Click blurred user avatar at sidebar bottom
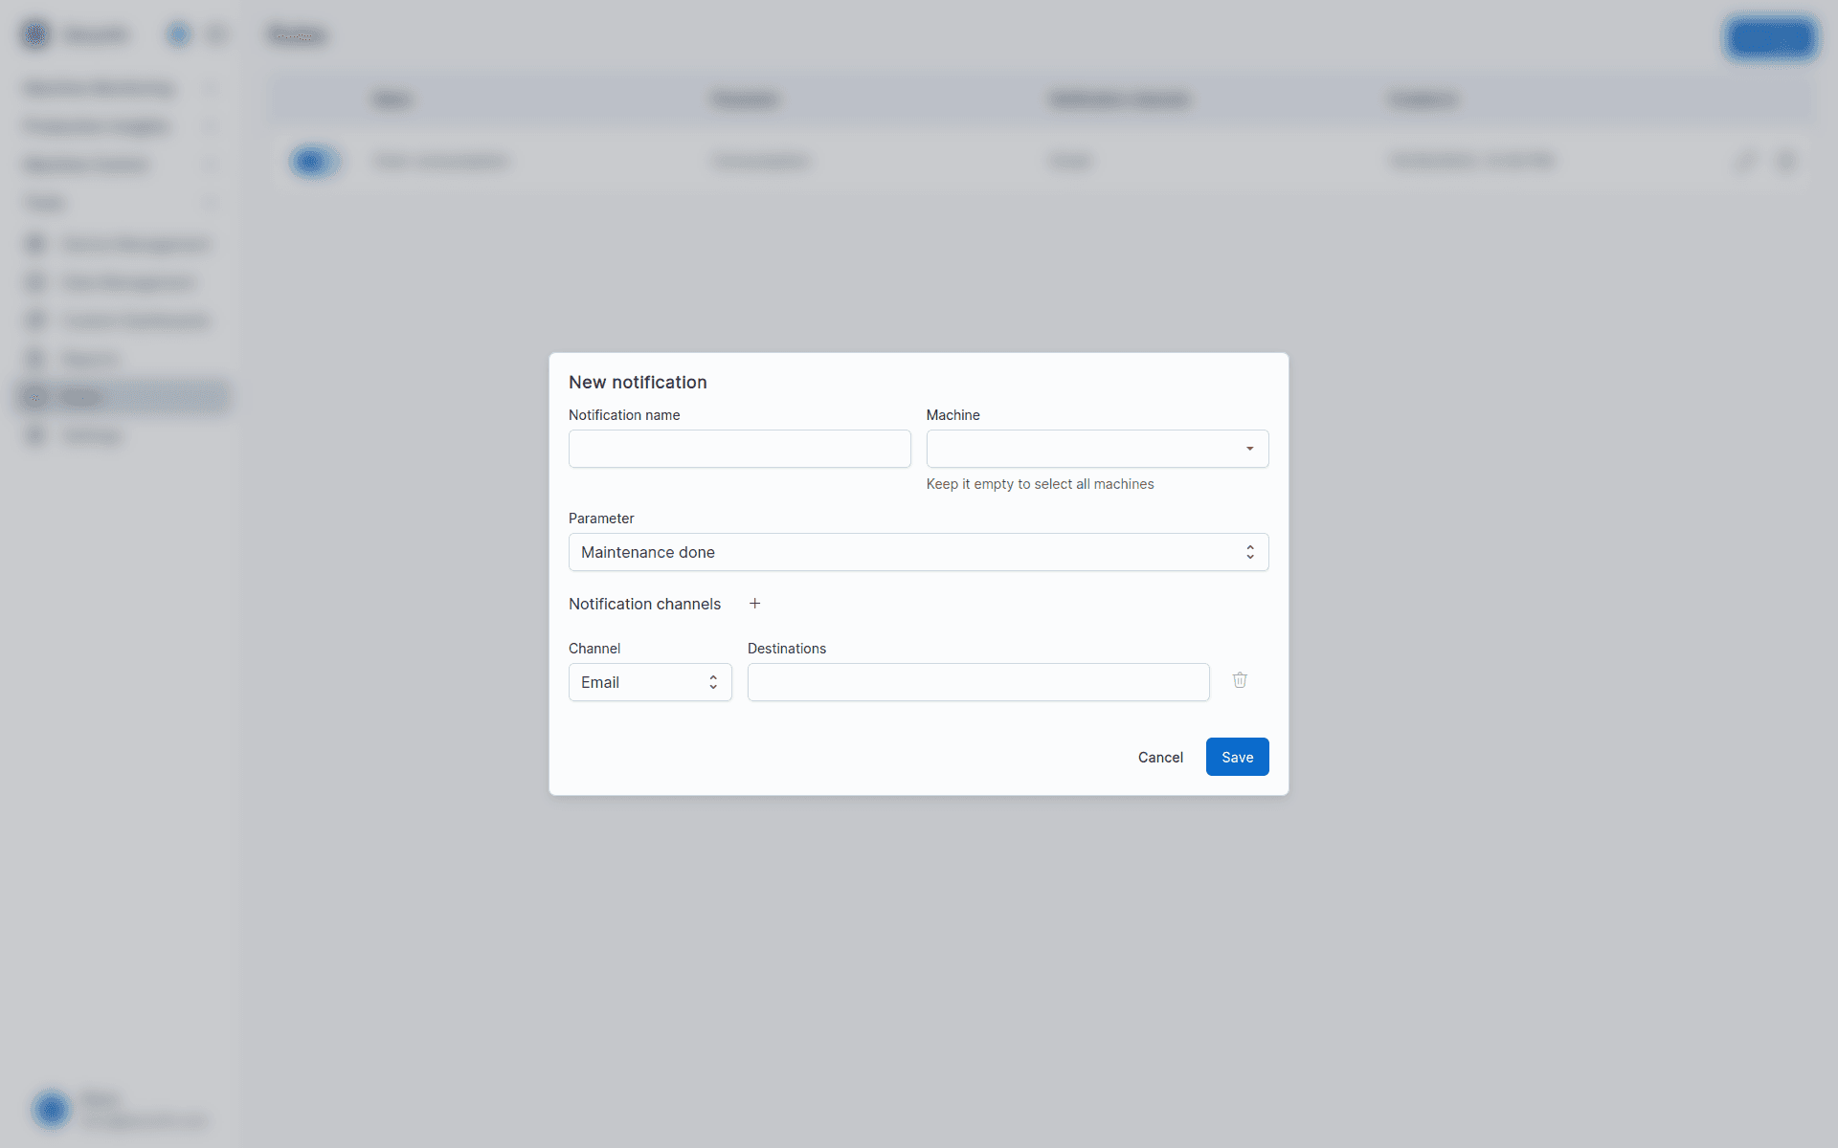The height and width of the screenshot is (1148, 1838). point(52,1109)
